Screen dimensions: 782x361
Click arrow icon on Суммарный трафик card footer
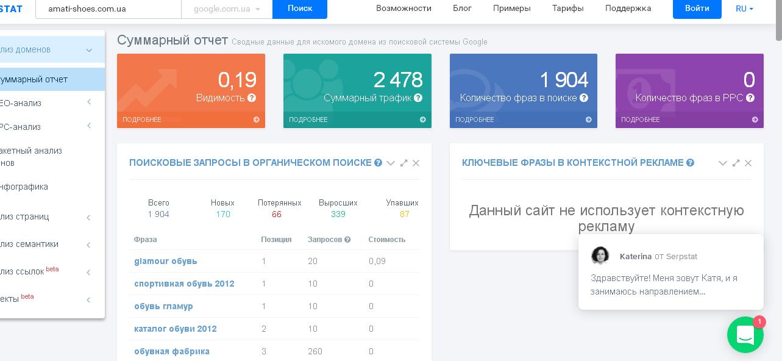pyautogui.click(x=423, y=120)
